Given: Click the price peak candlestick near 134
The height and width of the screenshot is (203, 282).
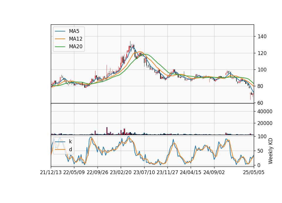Looking at the screenshot, I should pyautogui.click(x=130, y=46).
